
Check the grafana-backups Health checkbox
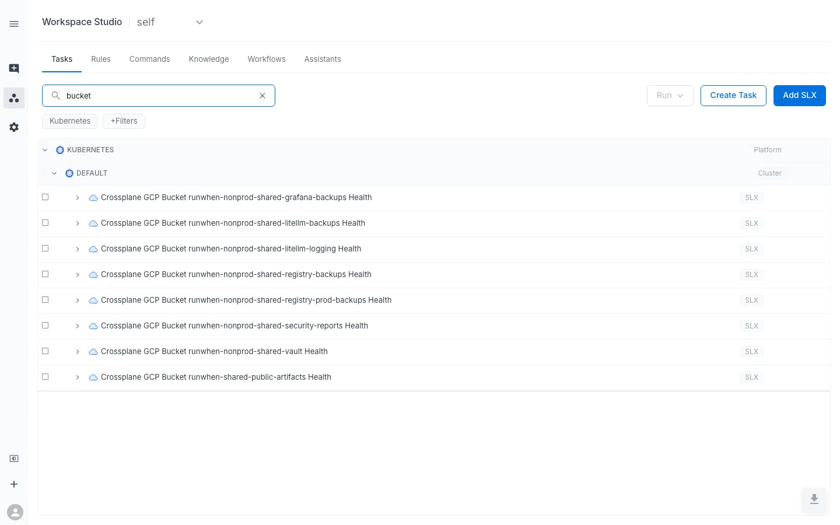click(45, 197)
